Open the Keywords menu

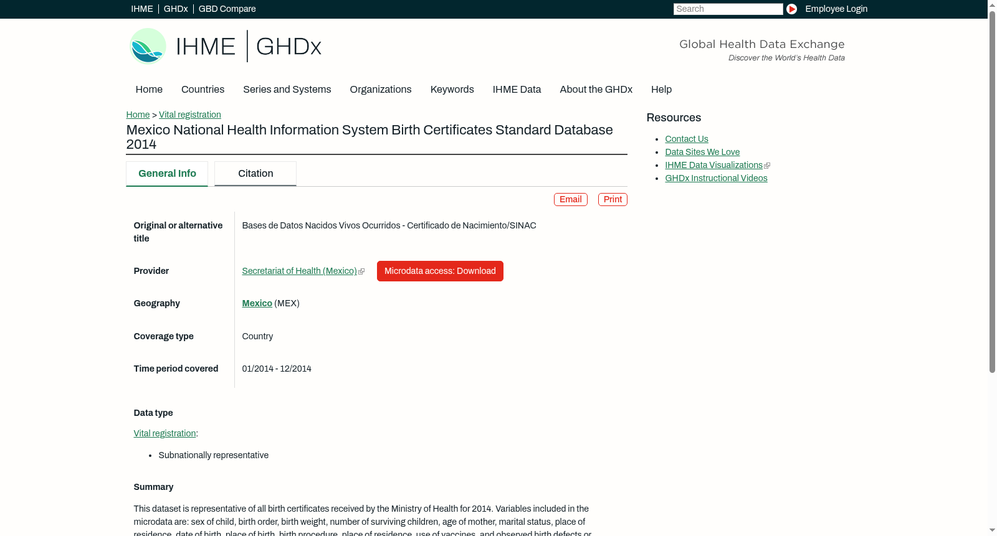click(x=452, y=89)
